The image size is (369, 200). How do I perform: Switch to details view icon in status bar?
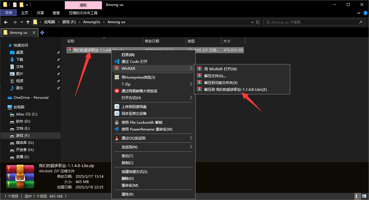tap(358, 196)
